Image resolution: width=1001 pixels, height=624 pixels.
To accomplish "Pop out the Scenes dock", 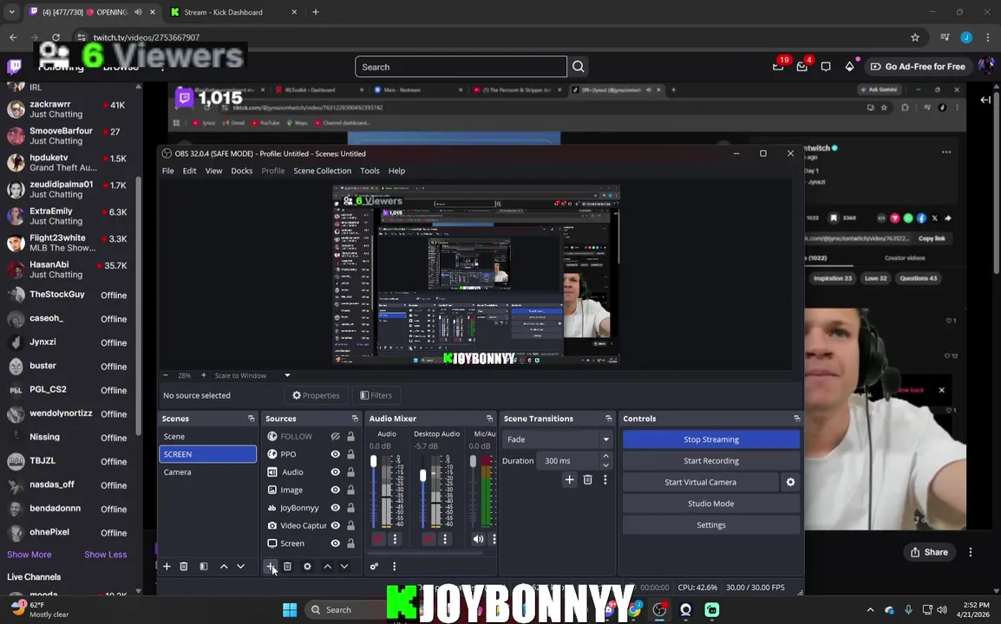I will click(x=251, y=419).
